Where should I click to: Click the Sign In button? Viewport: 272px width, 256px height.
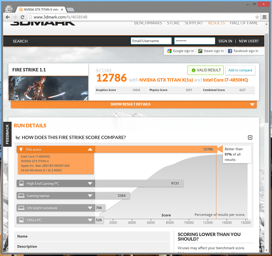[x=225, y=41]
